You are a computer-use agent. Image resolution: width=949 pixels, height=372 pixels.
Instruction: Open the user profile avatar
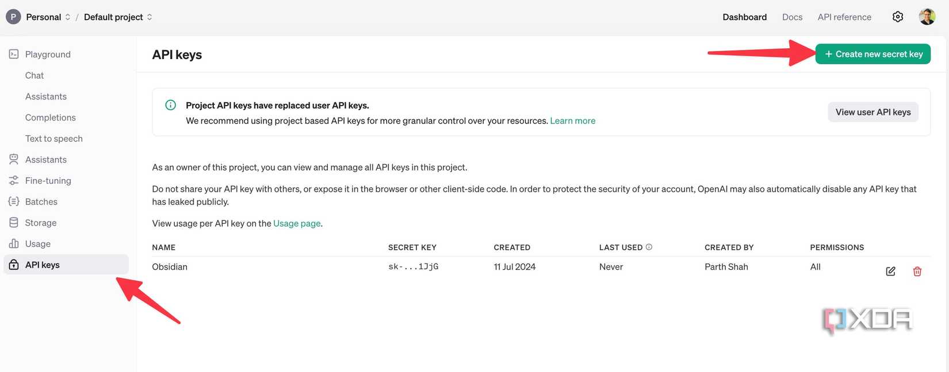click(927, 17)
